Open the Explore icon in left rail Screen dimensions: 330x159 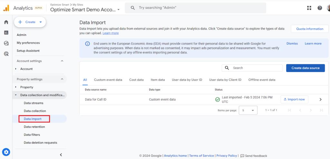(x=6, y=43)
